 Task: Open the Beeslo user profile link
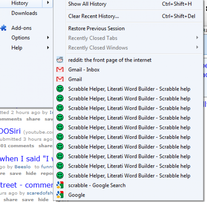23,167
